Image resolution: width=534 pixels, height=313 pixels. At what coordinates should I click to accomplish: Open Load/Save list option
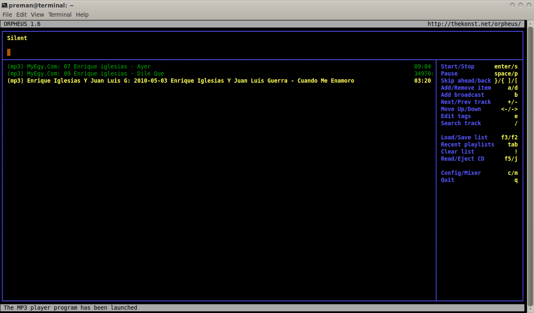tap(464, 137)
